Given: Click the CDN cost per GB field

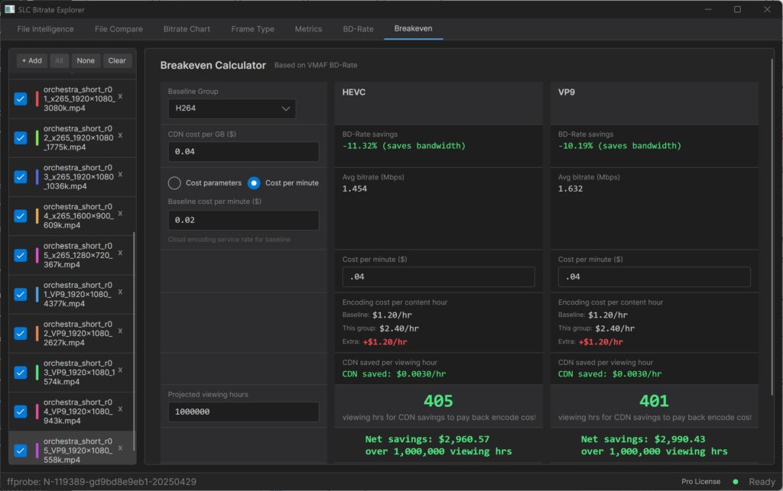Looking at the screenshot, I should pyautogui.click(x=243, y=152).
